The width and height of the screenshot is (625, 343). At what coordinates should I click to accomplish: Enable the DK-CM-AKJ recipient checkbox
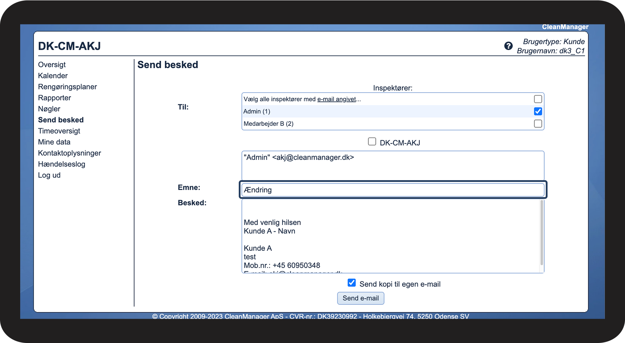click(x=372, y=142)
